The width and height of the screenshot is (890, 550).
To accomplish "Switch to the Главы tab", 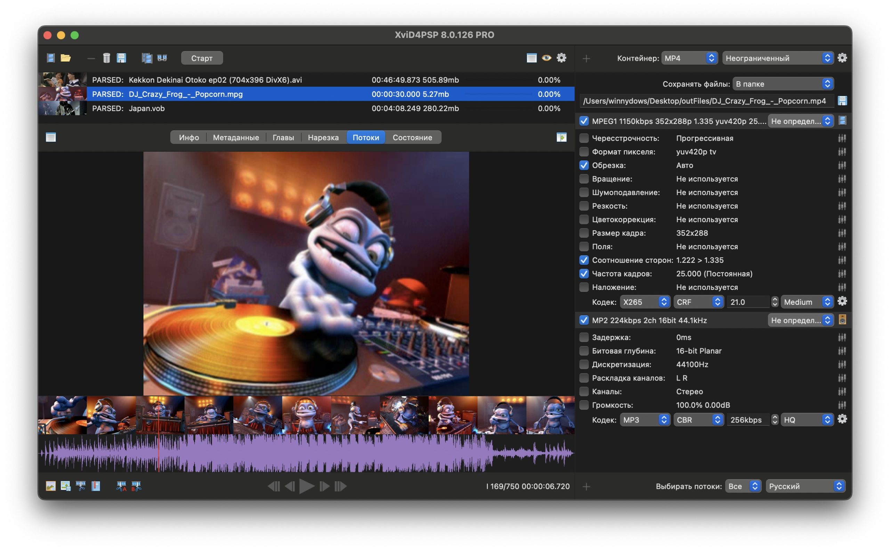I will click(x=283, y=137).
